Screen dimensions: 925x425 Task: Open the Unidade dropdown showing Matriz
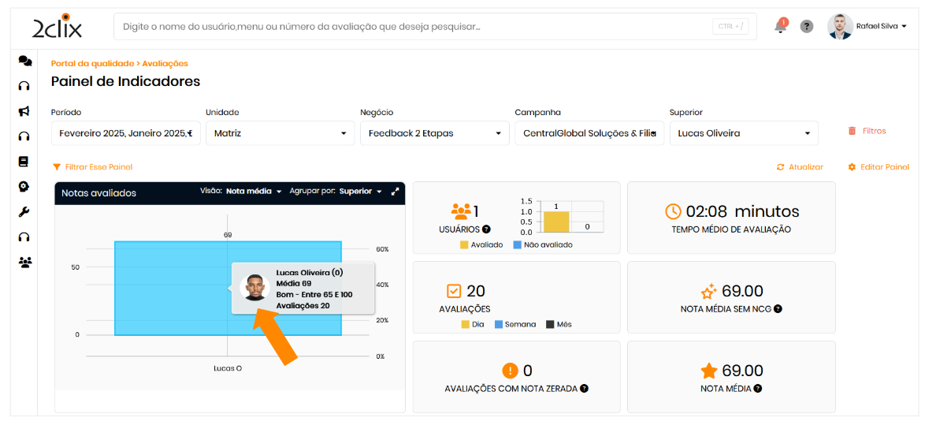click(x=280, y=133)
